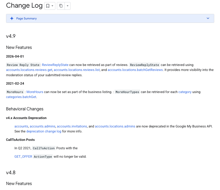Click the Page Summary label
The image size is (220, 190).
26,18
